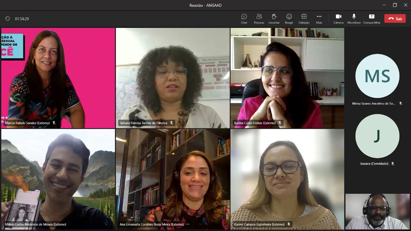Click the Microfone icon to unmute
411x231 pixels.
point(354,18)
